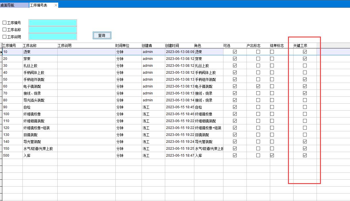Sort by the 创建时间 column header
The width and height of the screenshot is (350, 201).
point(172,45)
